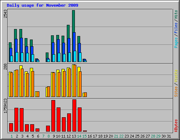The height and width of the screenshot is (140, 180).
Task: Click day "19" on the date axis
Action: click(x=105, y=136)
